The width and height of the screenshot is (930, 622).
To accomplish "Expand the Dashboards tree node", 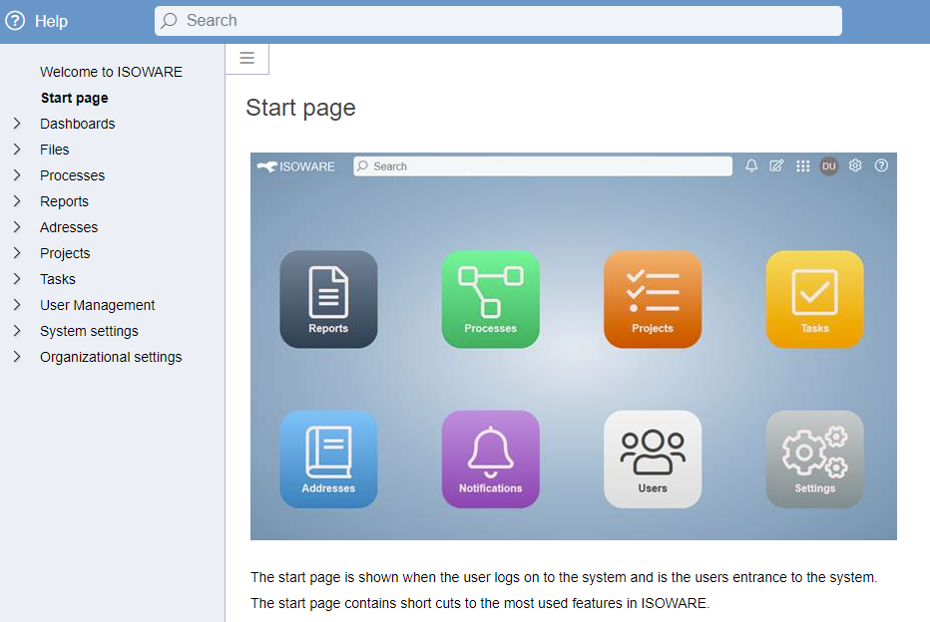I will [x=17, y=124].
